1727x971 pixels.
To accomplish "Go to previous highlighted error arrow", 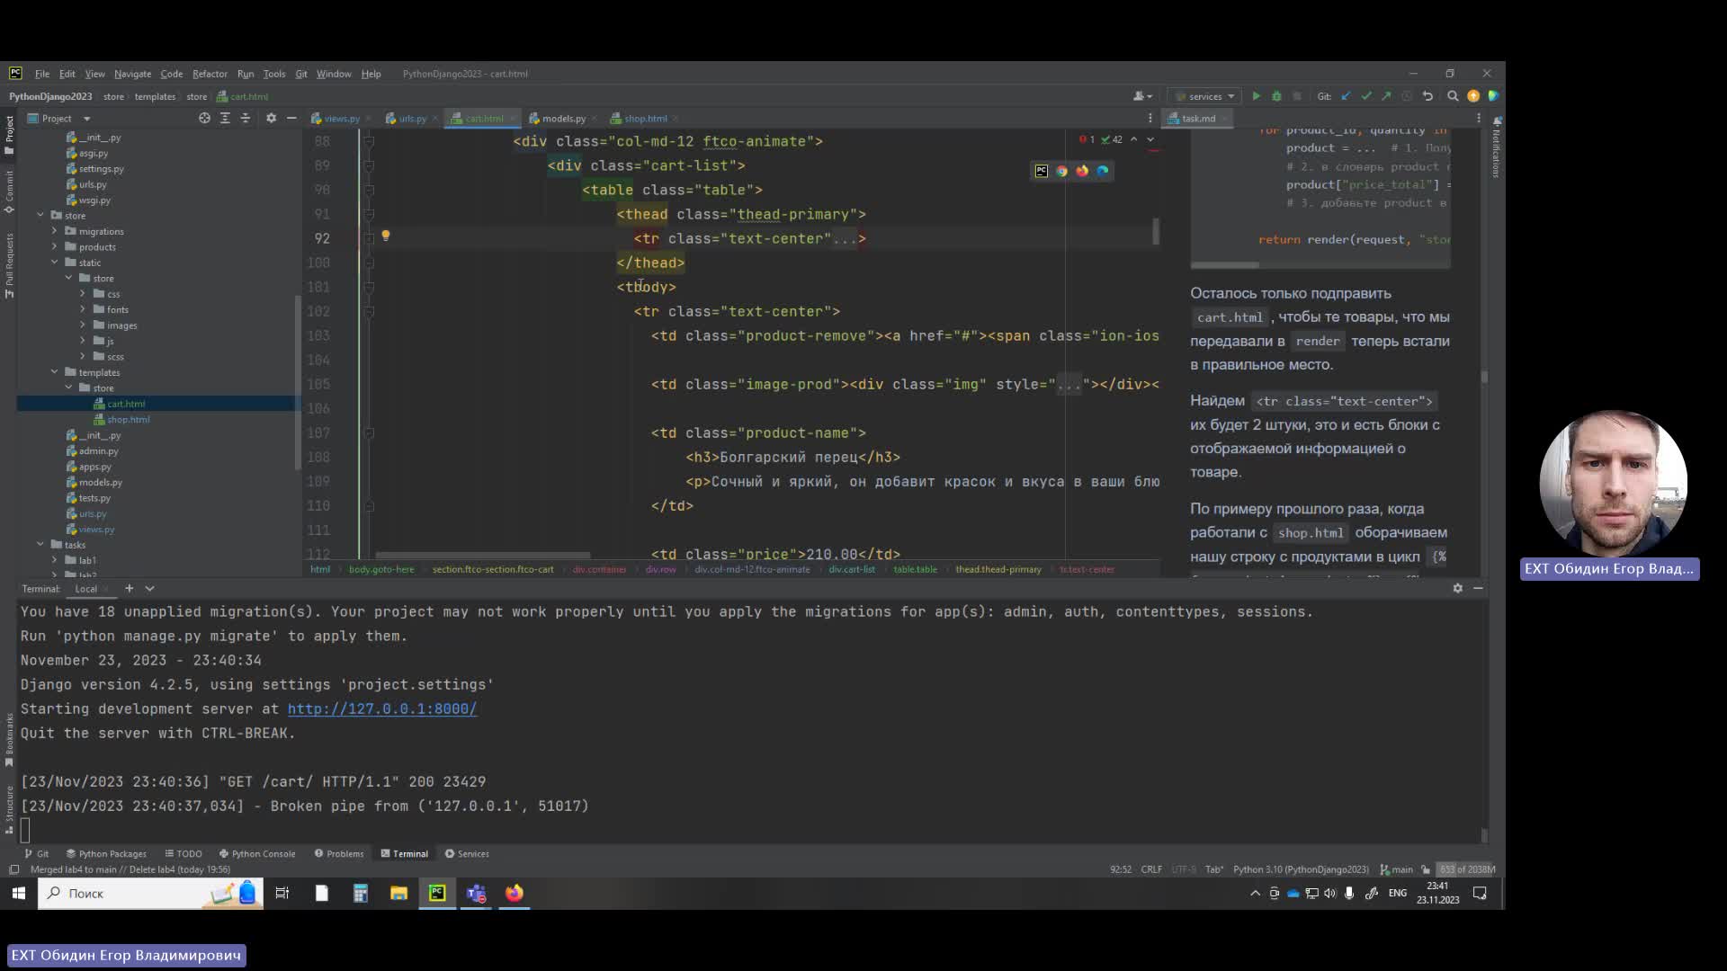I will pyautogui.click(x=1133, y=139).
